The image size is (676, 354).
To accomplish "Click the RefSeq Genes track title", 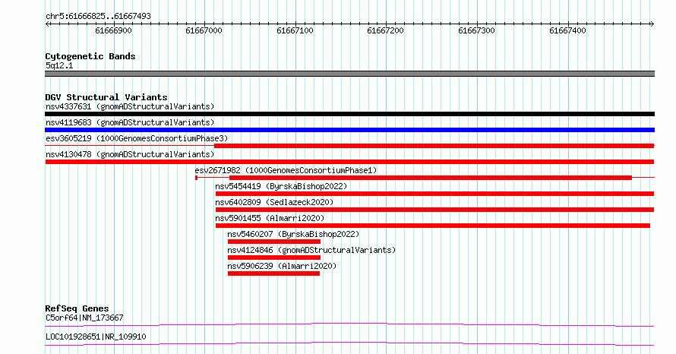I will (x=77, y=308).
